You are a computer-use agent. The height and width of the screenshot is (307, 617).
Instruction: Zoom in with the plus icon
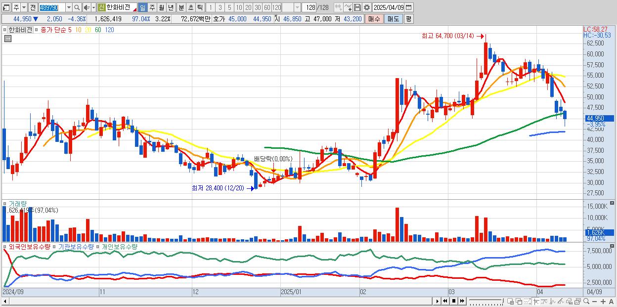603,301
